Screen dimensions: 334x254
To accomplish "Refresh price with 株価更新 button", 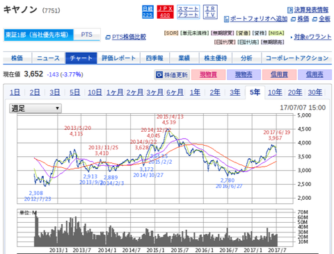I will tap(172, 75).
